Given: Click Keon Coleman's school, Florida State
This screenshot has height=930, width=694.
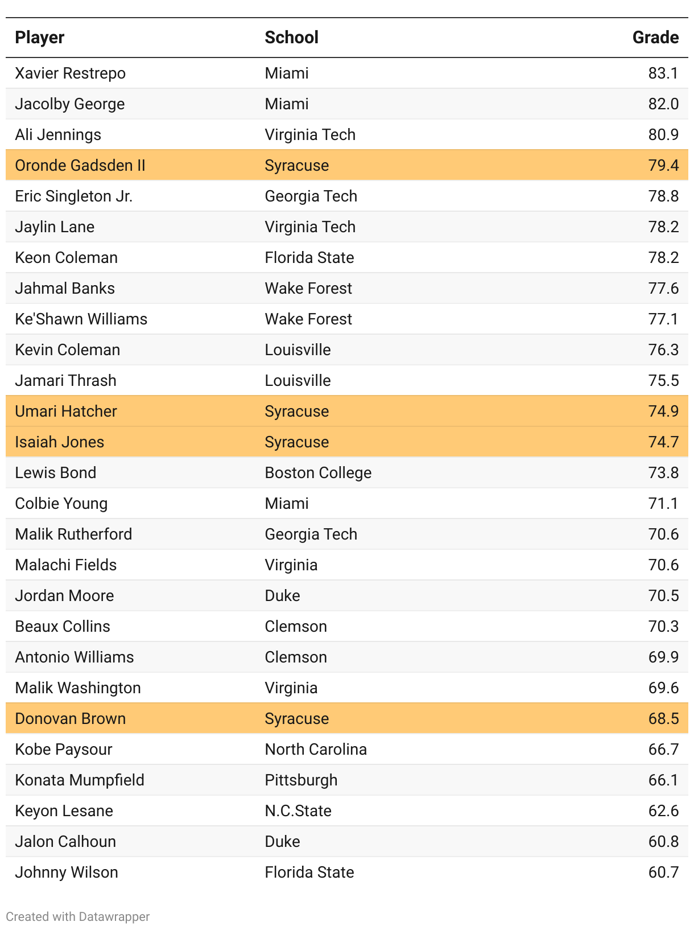Looking at the screenshot, I should [309, 258].
